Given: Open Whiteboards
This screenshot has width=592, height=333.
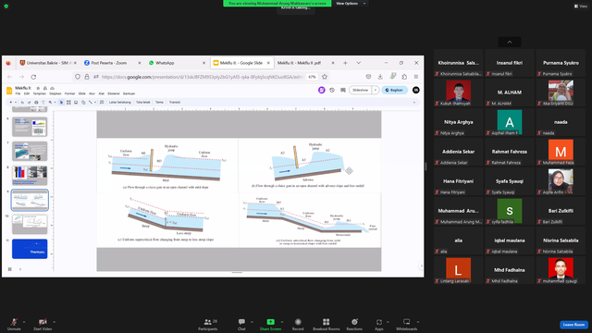Looking at the screenshot, I should 407,324.
